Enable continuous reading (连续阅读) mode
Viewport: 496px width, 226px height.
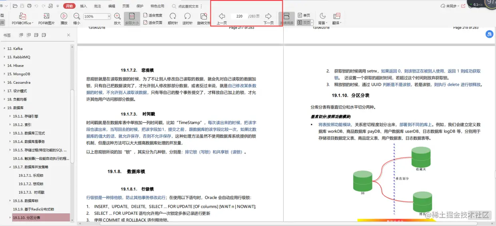click(286, 18)
